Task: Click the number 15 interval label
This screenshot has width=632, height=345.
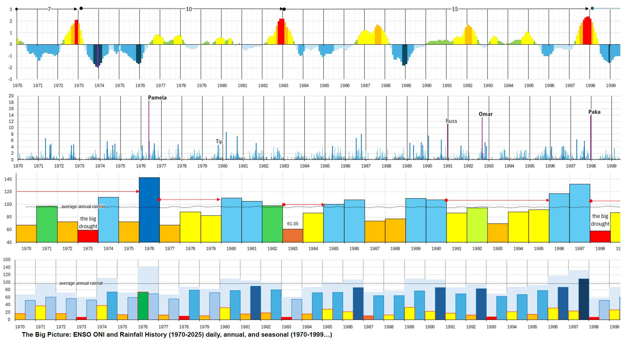Action: click(x=455, y=9)
